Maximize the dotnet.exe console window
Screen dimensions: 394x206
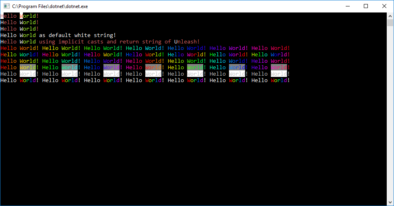coord(366,6)
